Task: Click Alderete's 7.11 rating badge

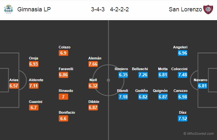Action: (x=34, y=86)
